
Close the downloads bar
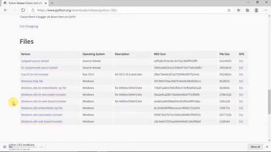(x=267, y=147)
